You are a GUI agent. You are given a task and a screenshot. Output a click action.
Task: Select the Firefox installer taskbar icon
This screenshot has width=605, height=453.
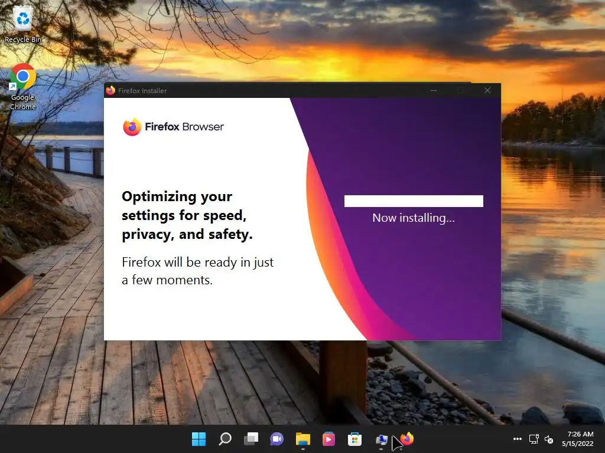pyautogui.click(x=406, y=439)
